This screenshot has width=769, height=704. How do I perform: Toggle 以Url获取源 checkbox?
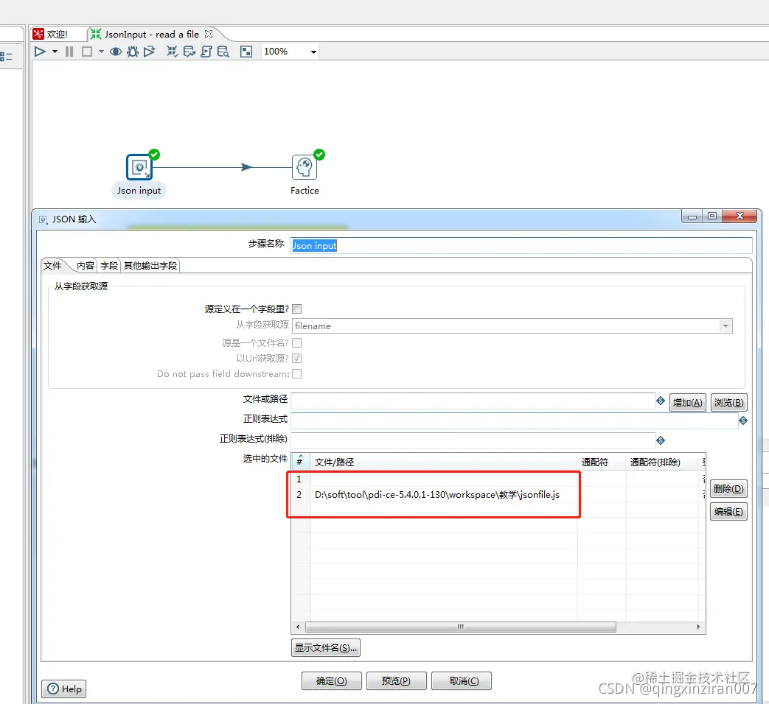(x=296, y=358)
